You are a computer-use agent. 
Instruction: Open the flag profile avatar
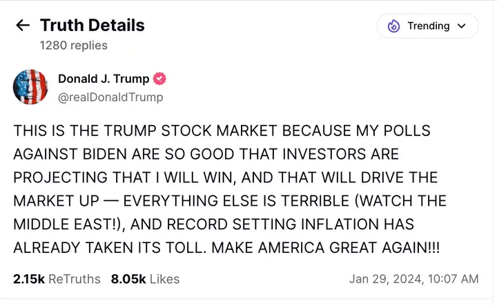pos(30,87)
